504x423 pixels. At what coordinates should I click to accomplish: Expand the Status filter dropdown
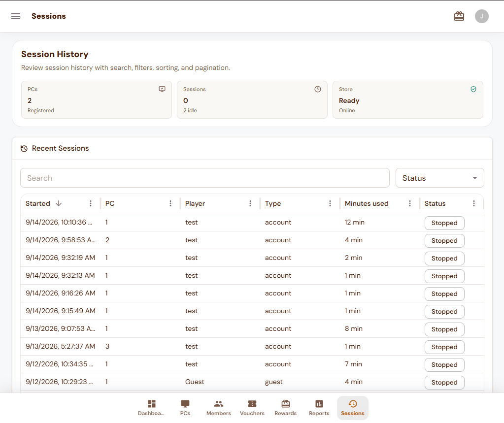point(440,178)
